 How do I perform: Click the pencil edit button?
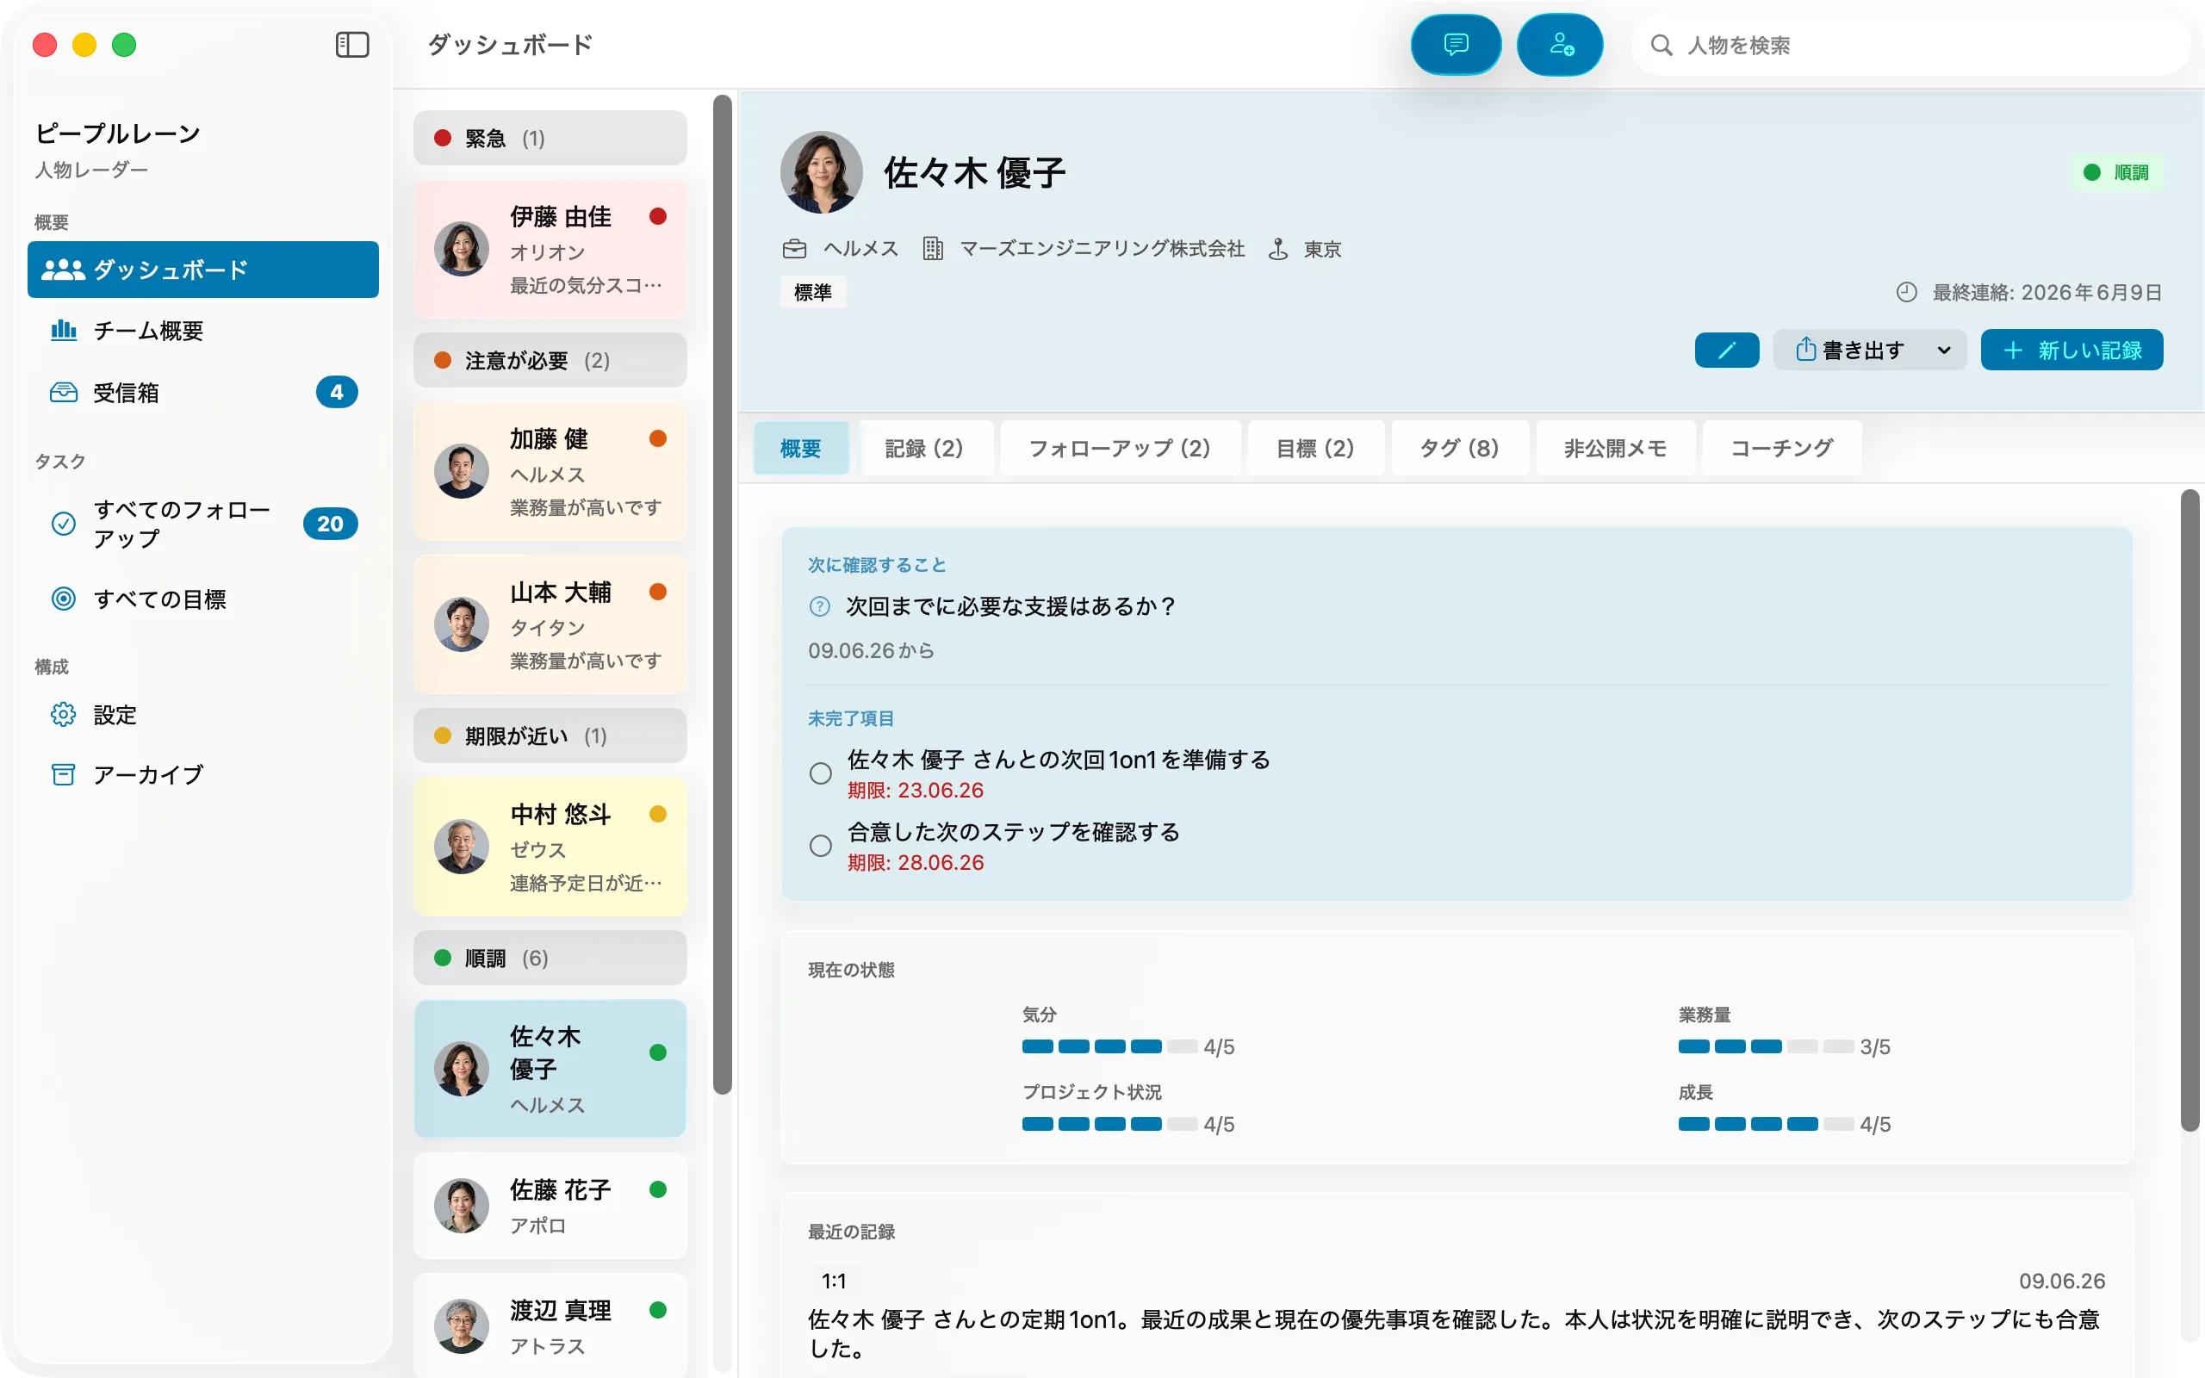[x=1727, y=350]
